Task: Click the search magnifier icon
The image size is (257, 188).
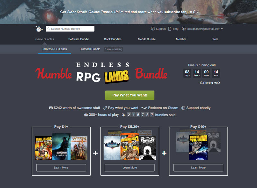Action: click(x=49, y=29)
